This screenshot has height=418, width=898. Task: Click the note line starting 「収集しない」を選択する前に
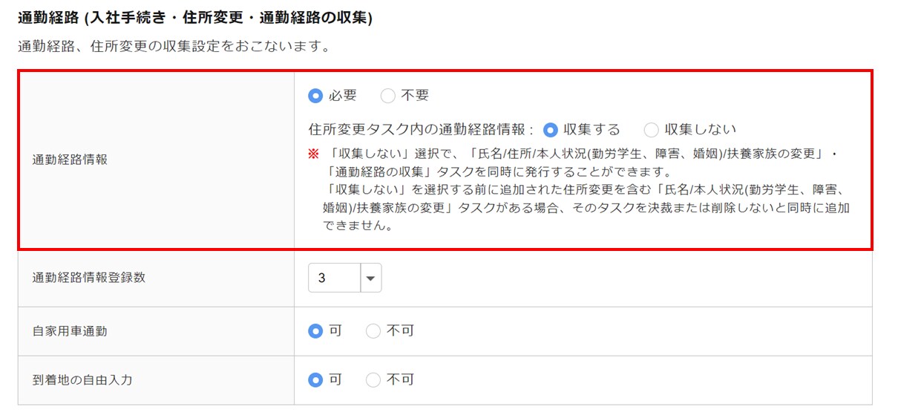coord(579,189)
